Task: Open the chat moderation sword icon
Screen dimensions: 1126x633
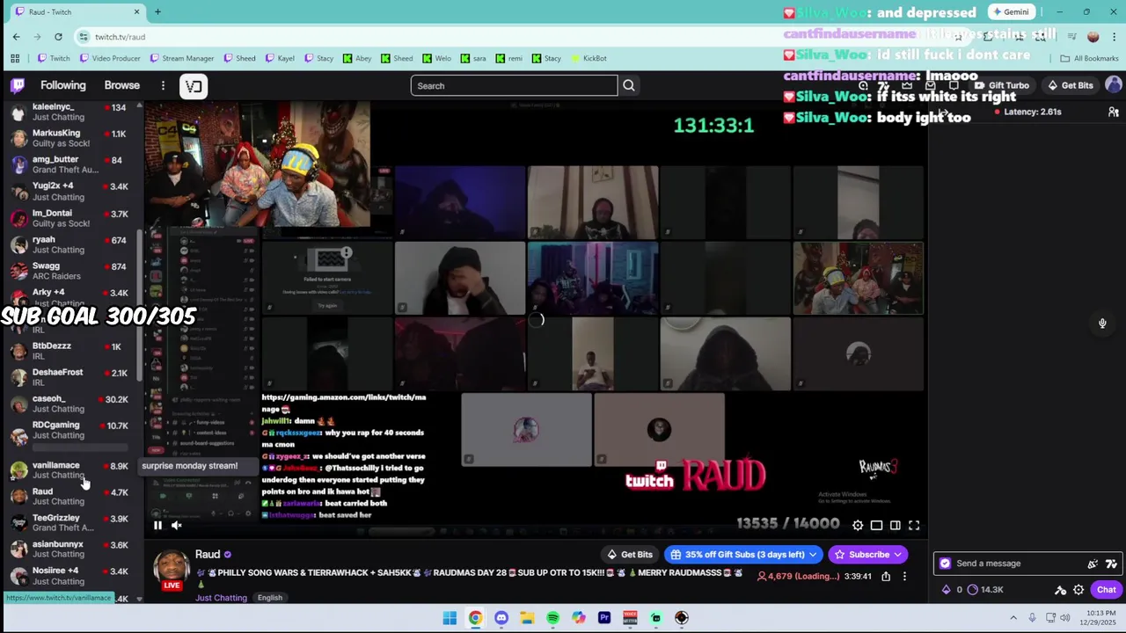Action: [1060, 590]
